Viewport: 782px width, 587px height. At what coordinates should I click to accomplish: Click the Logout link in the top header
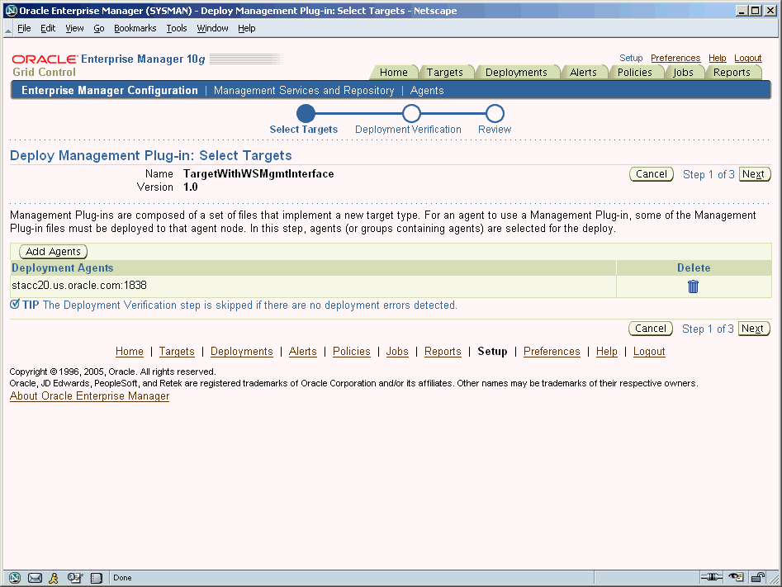coord(748,59)
